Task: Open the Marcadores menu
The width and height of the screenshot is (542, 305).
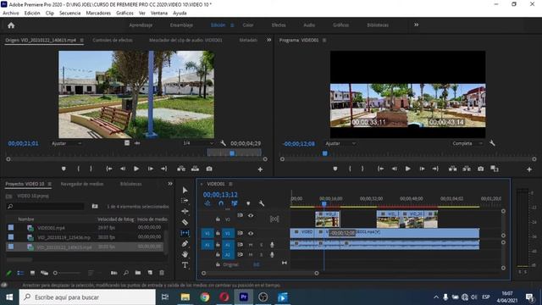Action: click(x=98, y=14)
